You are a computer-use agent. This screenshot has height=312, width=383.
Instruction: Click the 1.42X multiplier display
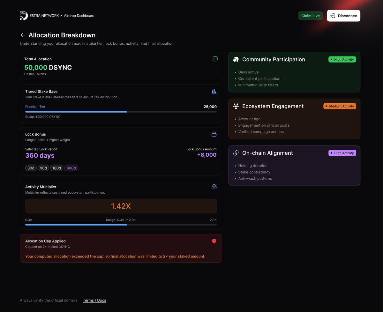click(121, 206)
